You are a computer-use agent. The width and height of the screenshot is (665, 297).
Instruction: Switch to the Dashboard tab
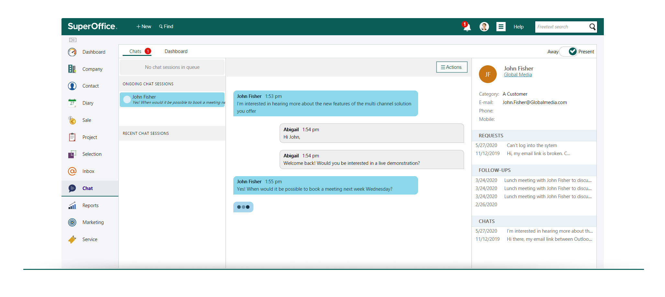point(176,51)
